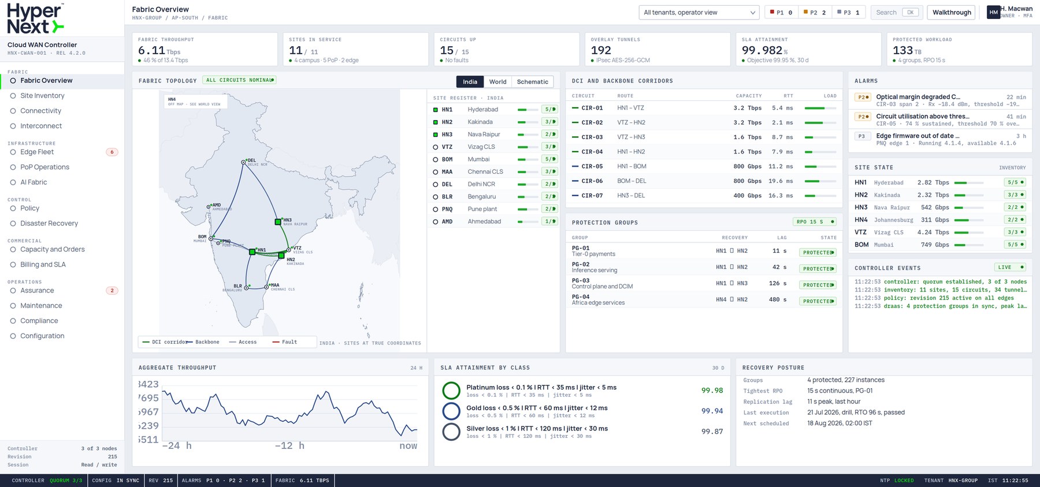This screenshot has width=1040, height=487.
Task: Open the Circuit utilisation above threshold alarm
Action: point(940,120)
